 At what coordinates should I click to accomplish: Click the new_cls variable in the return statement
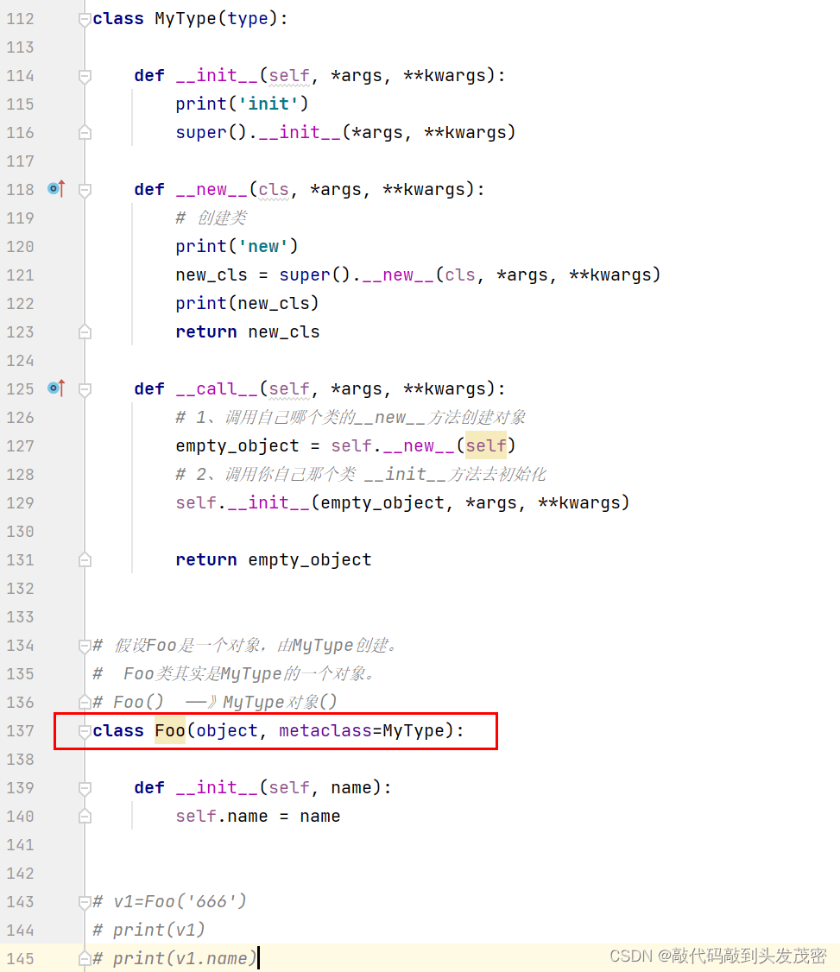tap(284, 331)
